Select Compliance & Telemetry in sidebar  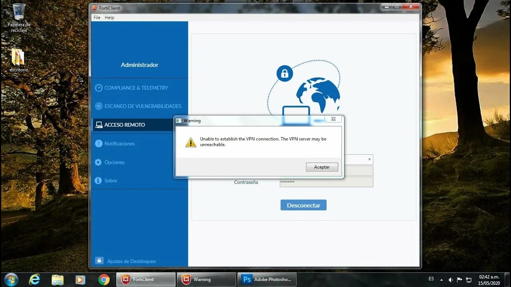click(x=139, y=88)
